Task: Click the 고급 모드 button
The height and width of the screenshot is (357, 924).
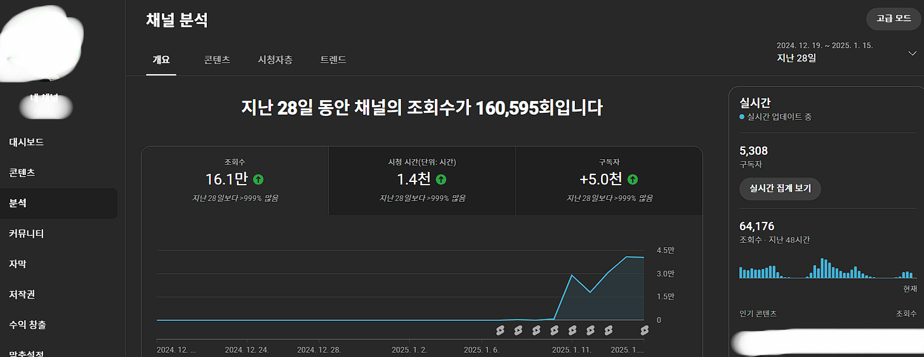Action: pyautogui.click(x=893, y=18)
